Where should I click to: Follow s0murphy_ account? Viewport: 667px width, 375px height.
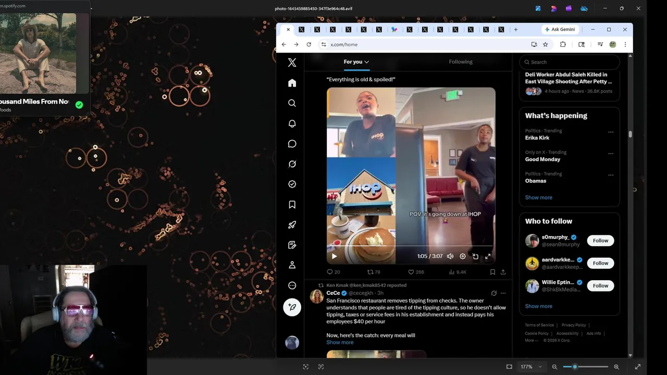coord(600,241)
